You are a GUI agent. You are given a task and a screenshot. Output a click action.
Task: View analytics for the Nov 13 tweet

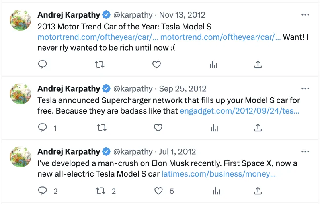[x=214, y=65]
